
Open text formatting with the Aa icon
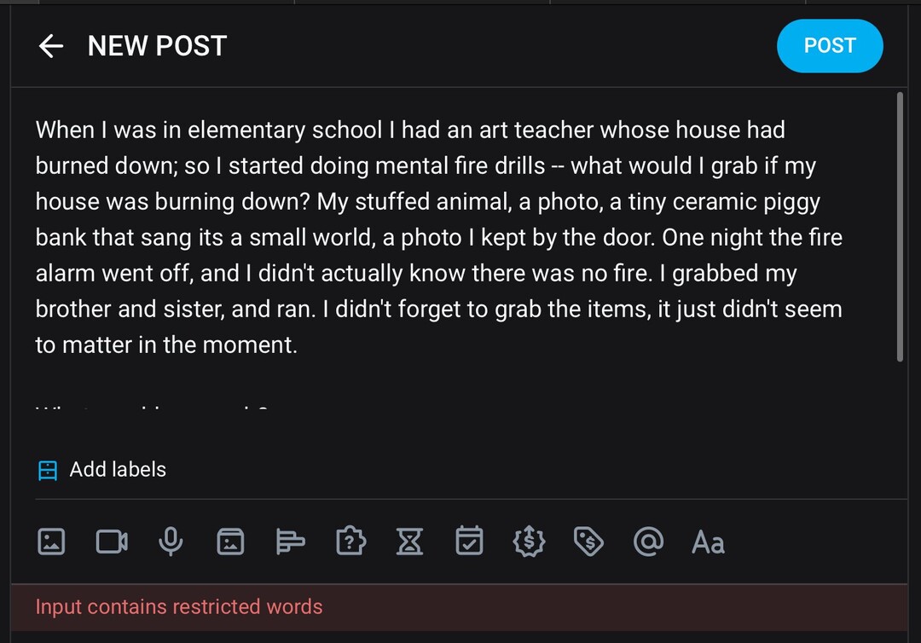coord(708,542)
